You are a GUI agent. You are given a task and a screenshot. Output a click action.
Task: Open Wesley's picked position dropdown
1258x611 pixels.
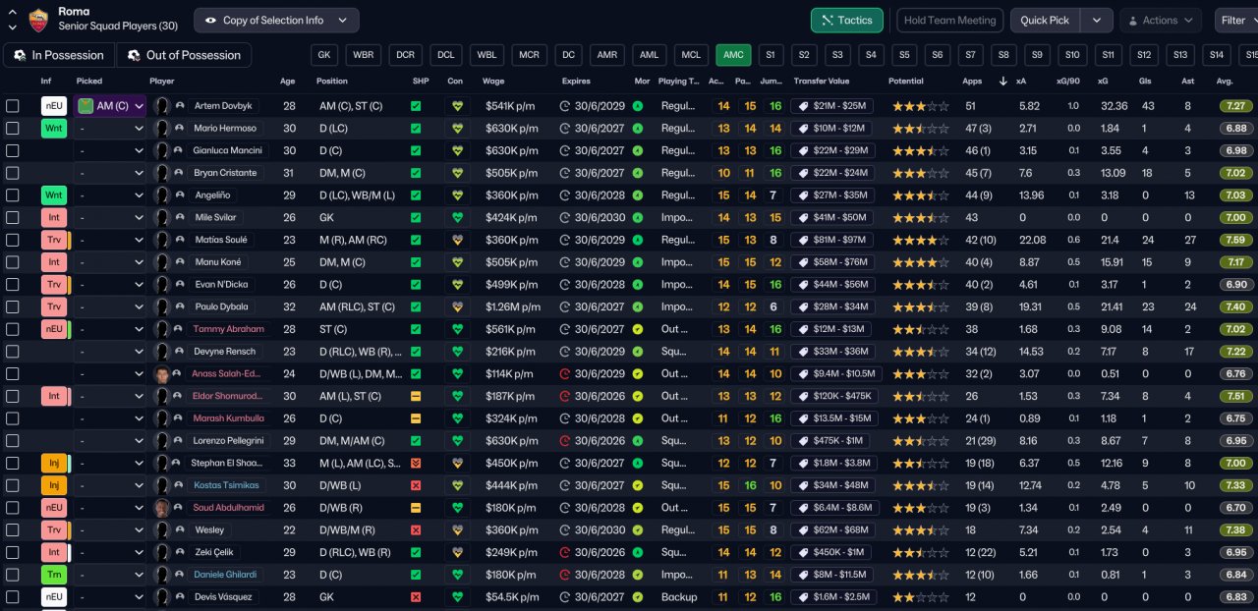pos(110,530)
